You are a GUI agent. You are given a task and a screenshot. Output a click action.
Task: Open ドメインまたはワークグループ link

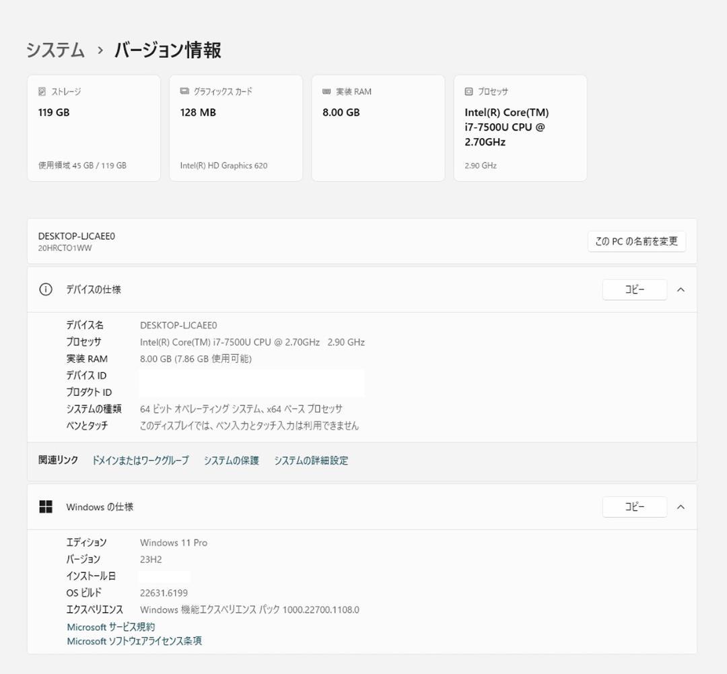point(141,460)
